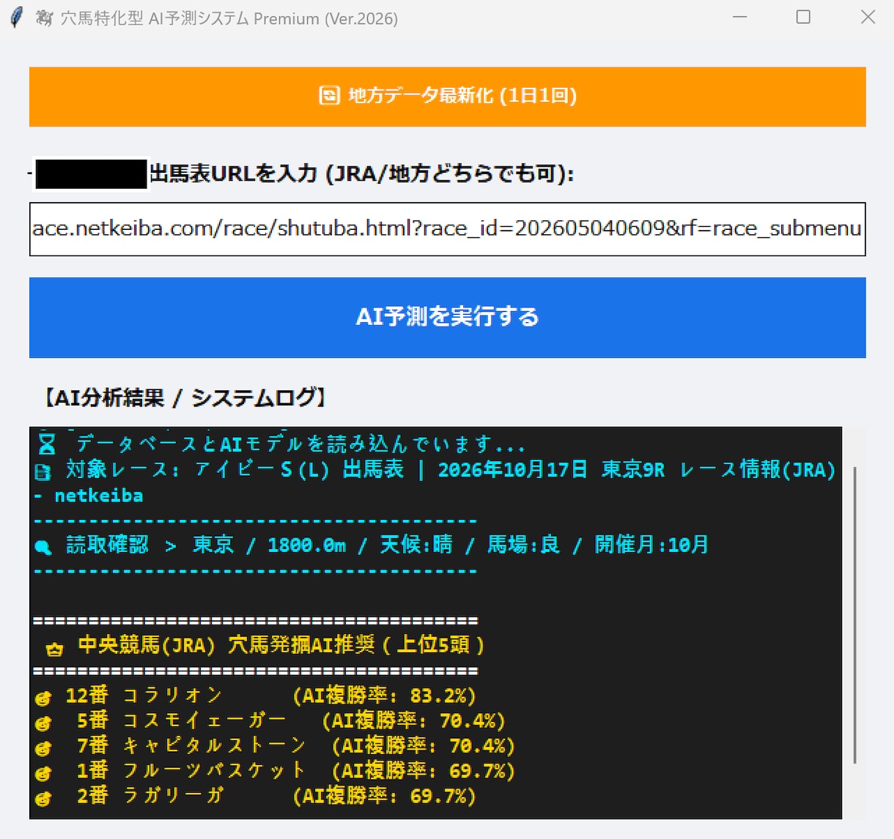The image size is (894, 839).
Task: Click the データベースとAIモデルを読み込んでいます log line
Action: pos(282,444)
